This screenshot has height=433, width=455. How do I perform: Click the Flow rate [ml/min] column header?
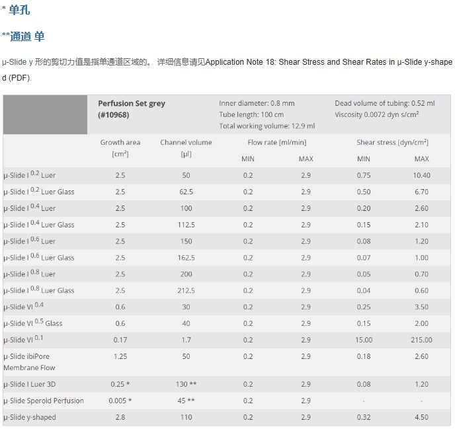pos(276,142)
